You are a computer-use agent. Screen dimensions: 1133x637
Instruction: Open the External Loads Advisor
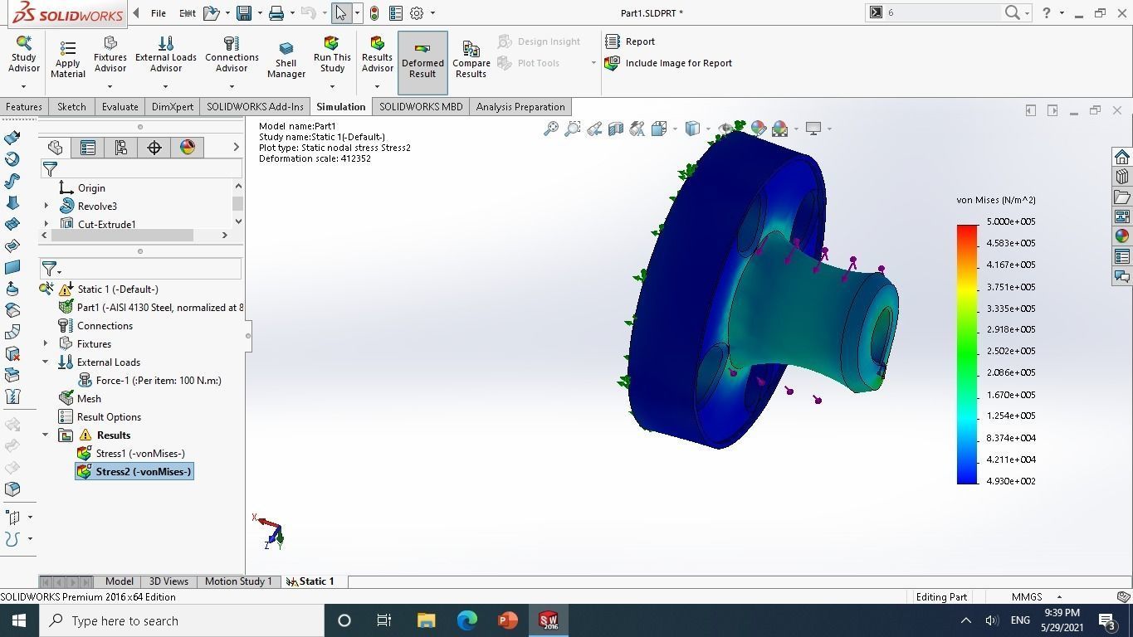click(166, 55)
